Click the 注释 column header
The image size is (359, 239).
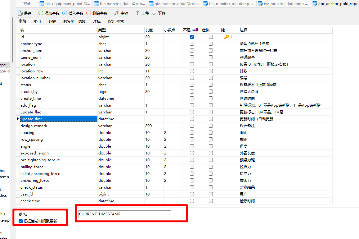tap(285, 30)
